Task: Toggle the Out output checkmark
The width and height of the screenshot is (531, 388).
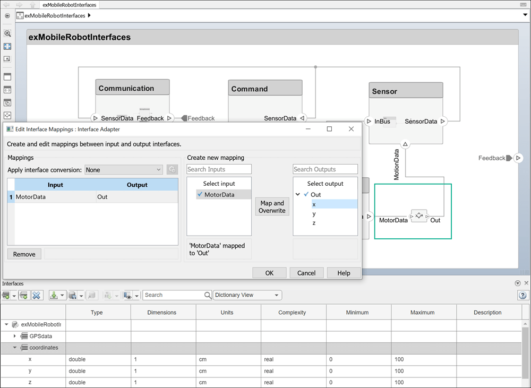Action: 306,195
